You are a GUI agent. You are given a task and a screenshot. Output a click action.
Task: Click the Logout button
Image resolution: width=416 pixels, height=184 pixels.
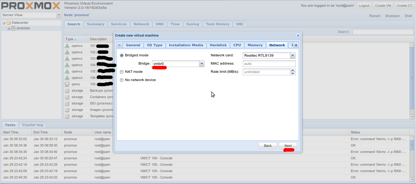coord(364,5)
